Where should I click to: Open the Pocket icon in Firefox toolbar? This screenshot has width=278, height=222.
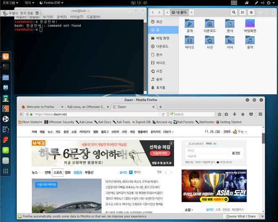coord(251,114)
